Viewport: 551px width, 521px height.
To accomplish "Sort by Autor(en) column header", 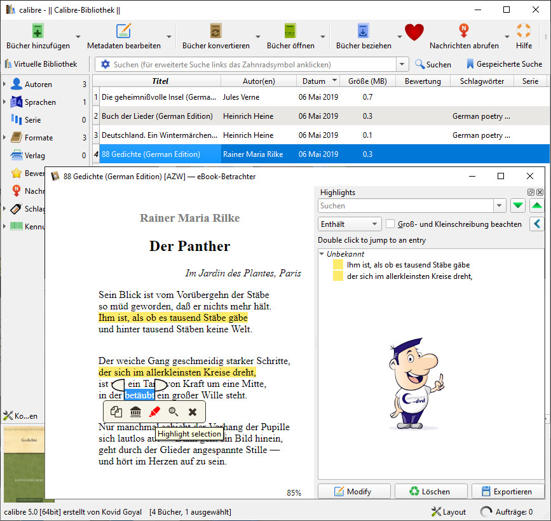I will (259, 81).
